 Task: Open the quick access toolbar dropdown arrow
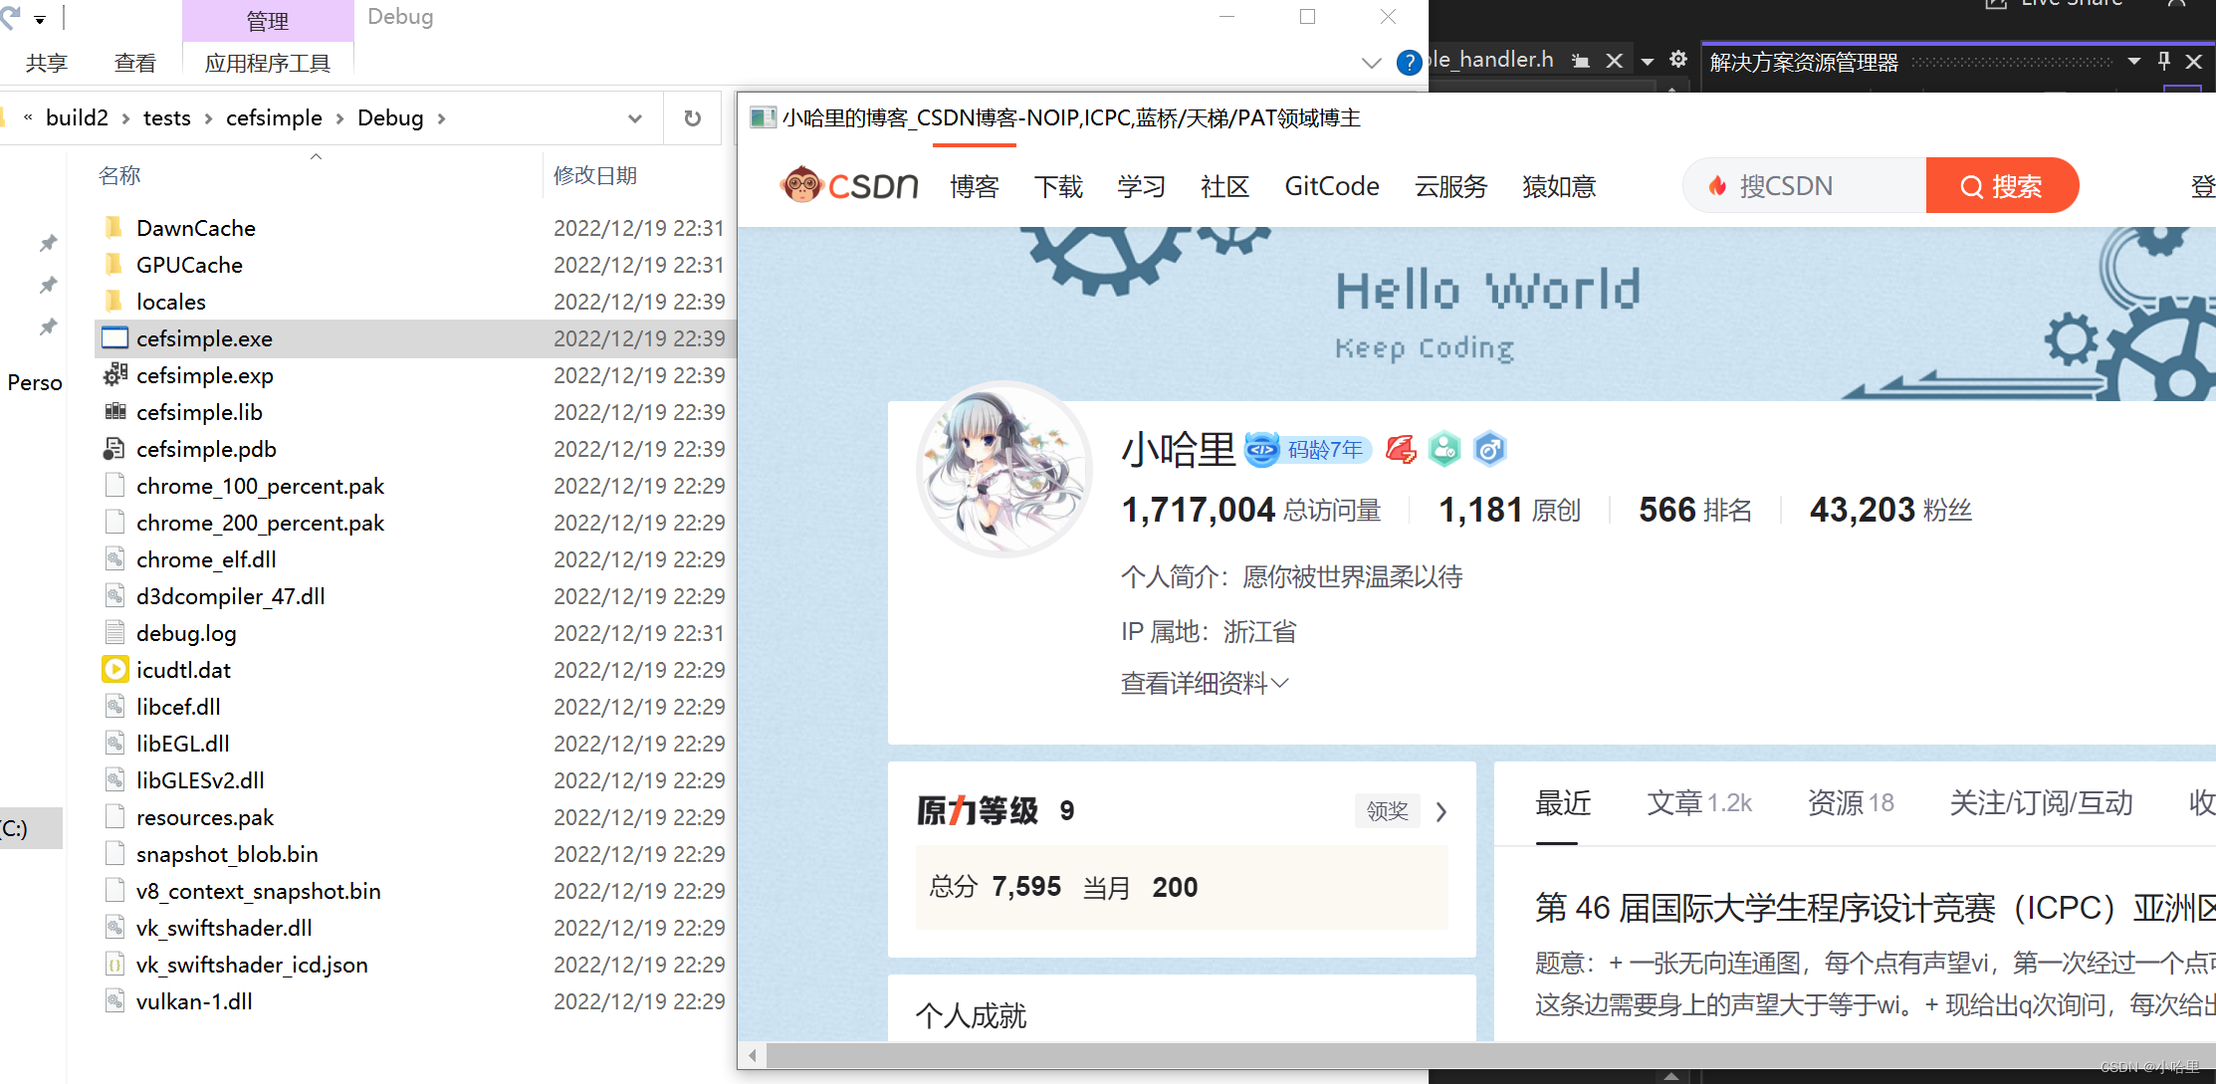[40, 19]
